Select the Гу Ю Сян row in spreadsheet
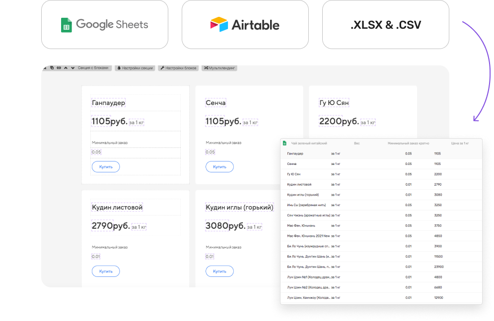 [x=381, y=174]
